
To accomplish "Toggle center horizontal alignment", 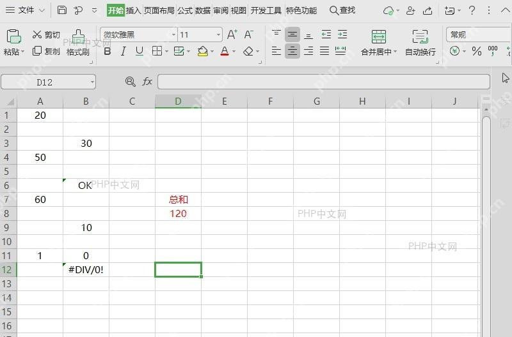I will pyautogui.click(x=292, y=51).
